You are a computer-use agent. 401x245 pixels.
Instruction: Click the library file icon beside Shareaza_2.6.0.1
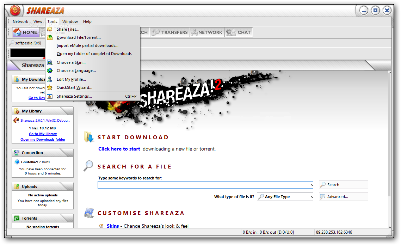tap(16, 120)
